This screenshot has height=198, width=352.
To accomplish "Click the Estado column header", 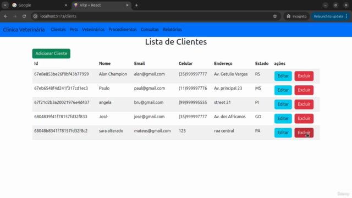I will click(x=262, y=64).
